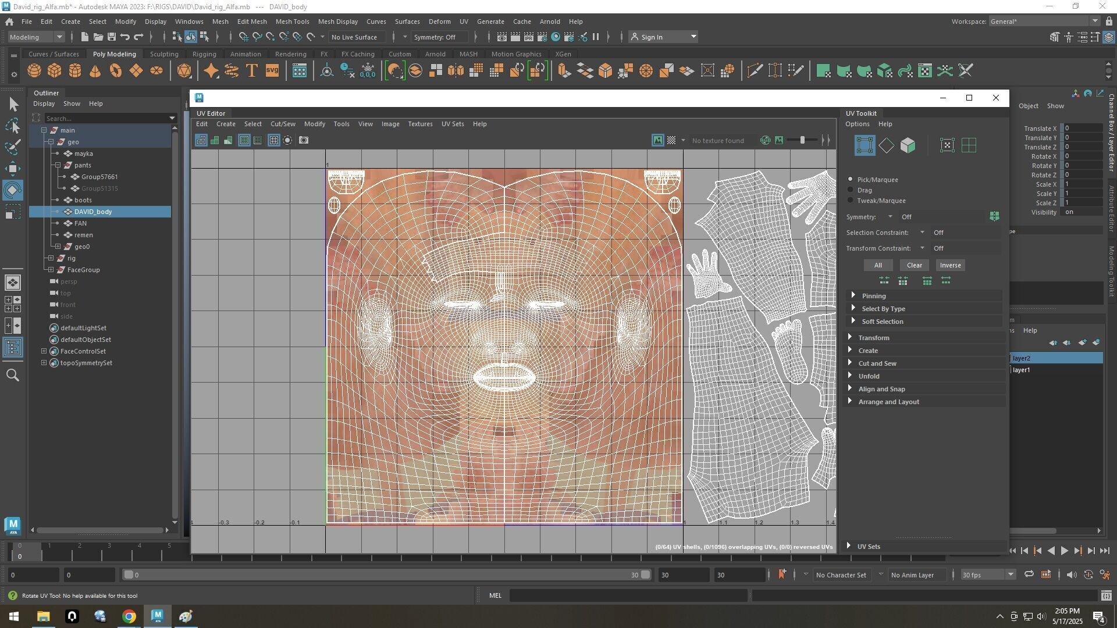Toggle the UV Editor grid display icon

pyautogui.click(x=273, y=140)
